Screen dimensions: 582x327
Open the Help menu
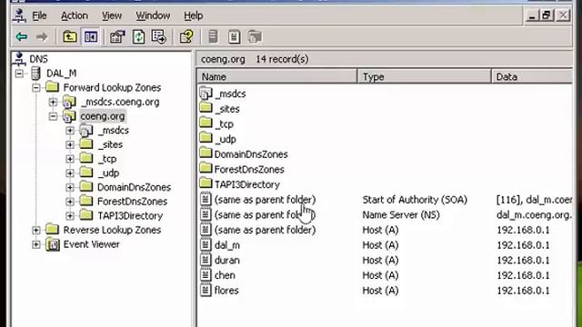click(x=193, y=15)
